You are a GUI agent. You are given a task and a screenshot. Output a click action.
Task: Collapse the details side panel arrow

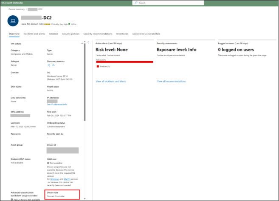88,42
